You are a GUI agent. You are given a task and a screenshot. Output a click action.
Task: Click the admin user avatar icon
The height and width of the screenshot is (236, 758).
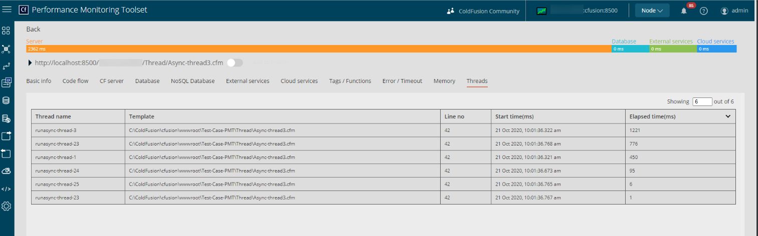click(x=724, y=11)
